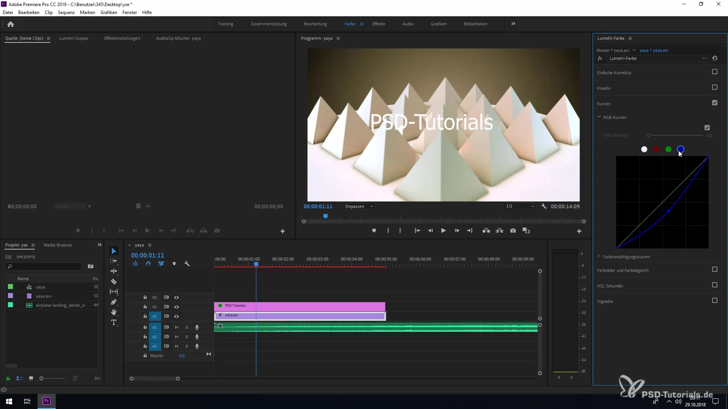
Task: Select the Ripple Edit tool
Action: [114, 272]
